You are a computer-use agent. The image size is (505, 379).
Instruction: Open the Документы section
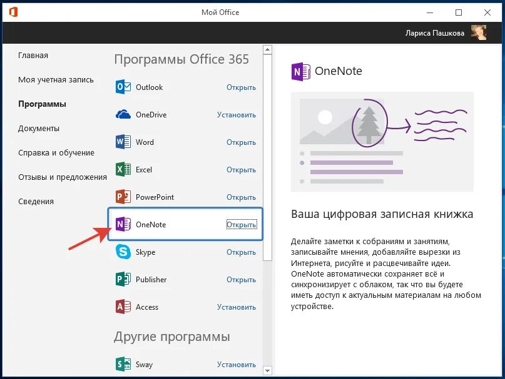coord(39,128)
